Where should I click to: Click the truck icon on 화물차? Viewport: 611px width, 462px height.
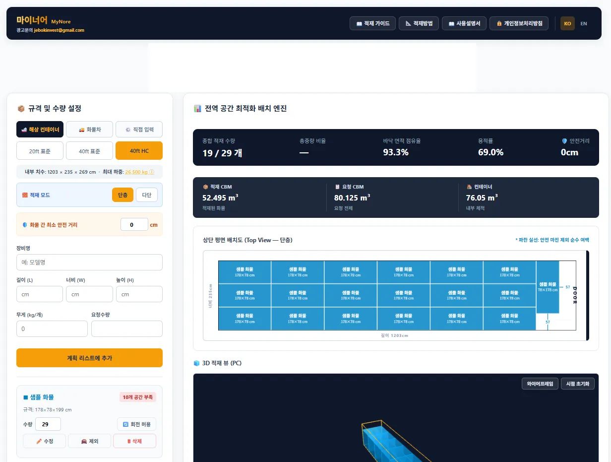(x=82, y=130)
